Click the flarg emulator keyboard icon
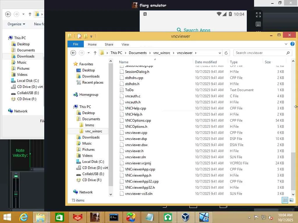Image resolution: width=298 pixels, height=223 pixels. (258, 24)
